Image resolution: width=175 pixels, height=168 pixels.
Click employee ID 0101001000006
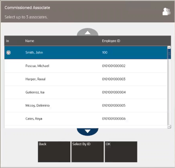pyautogui.click(x=114, y=118)
